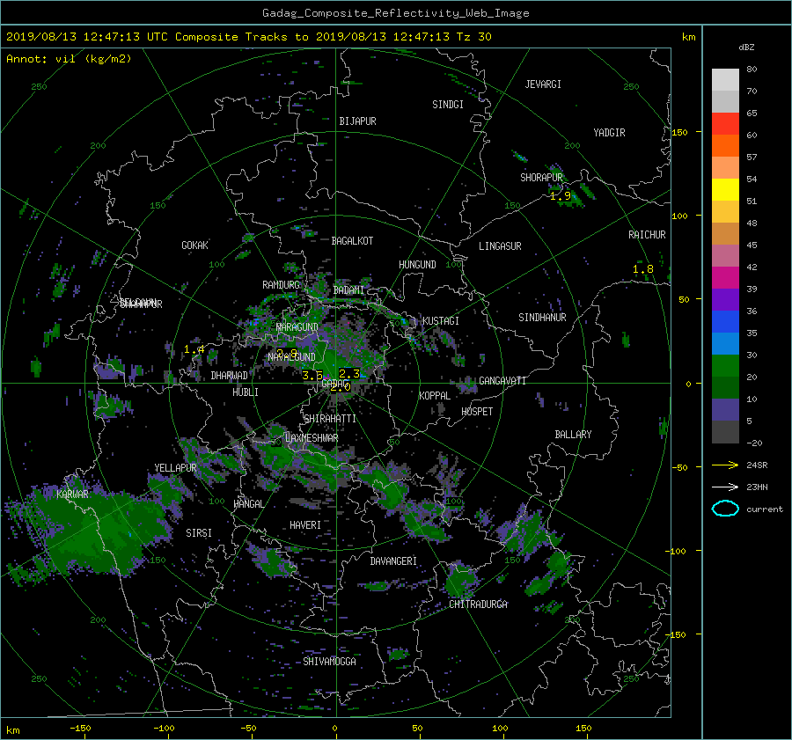This screenshot has width=792, height=740.
Task: Click the yellow 24SR arrow icon
Action: (725, 465)
